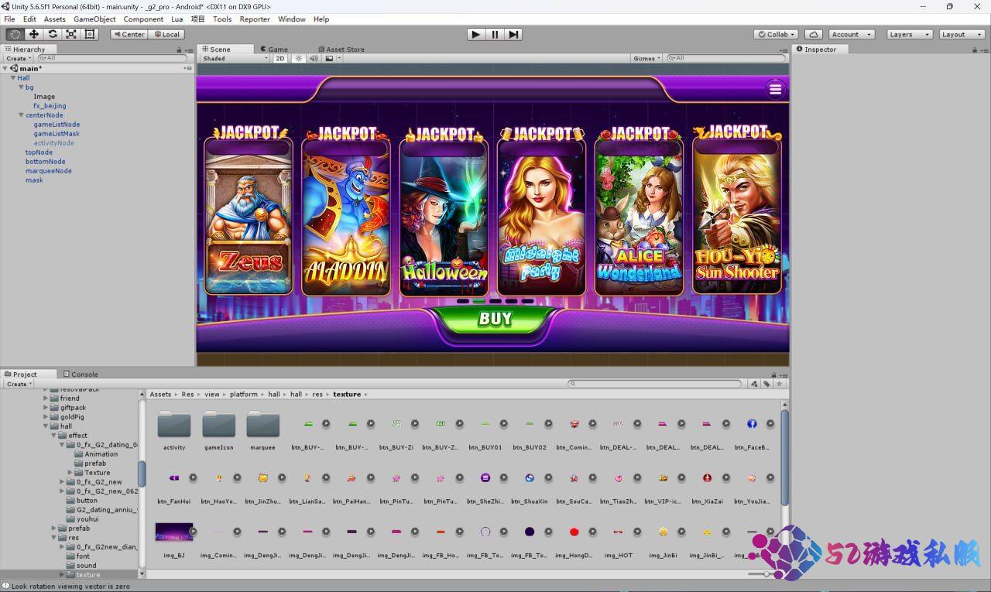Toggle scene lighting sun icon
Viewport: 991px width, 592px height.
tap(299, 59)
